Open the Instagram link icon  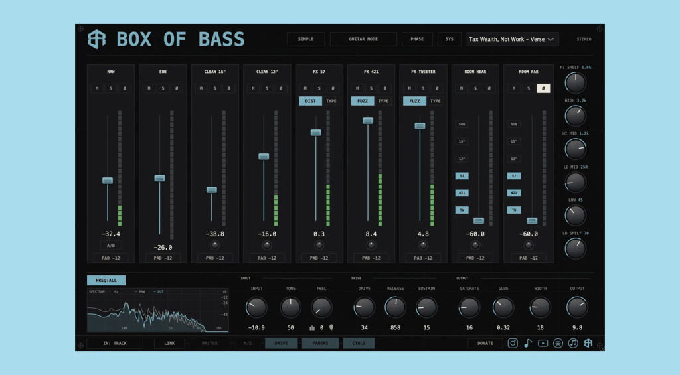click(x=513, y=343)
